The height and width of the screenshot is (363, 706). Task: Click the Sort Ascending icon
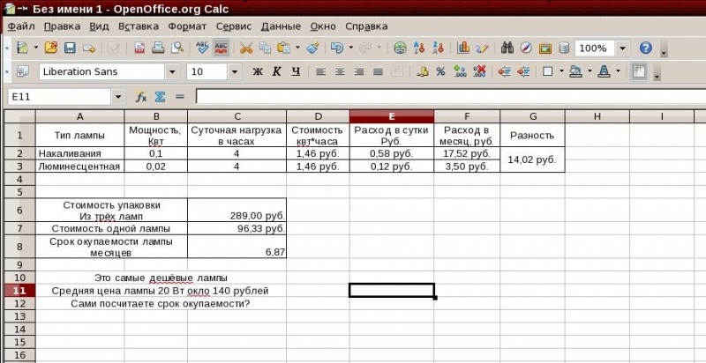419,48
